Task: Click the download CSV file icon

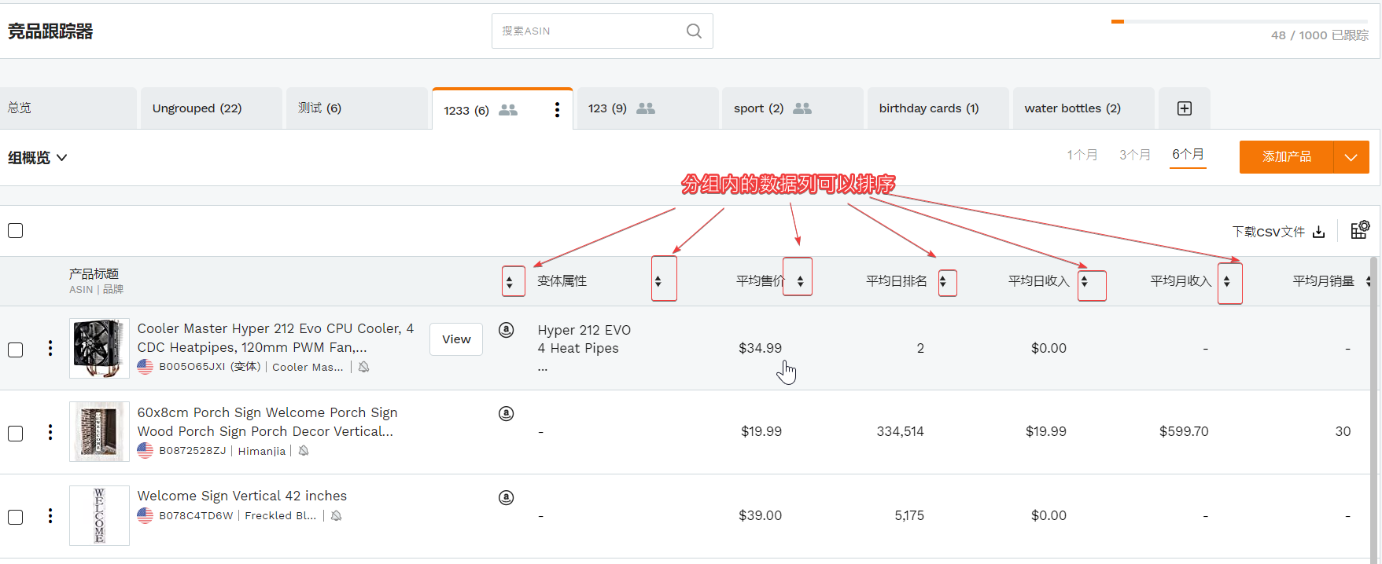Action: (1319, 232)
